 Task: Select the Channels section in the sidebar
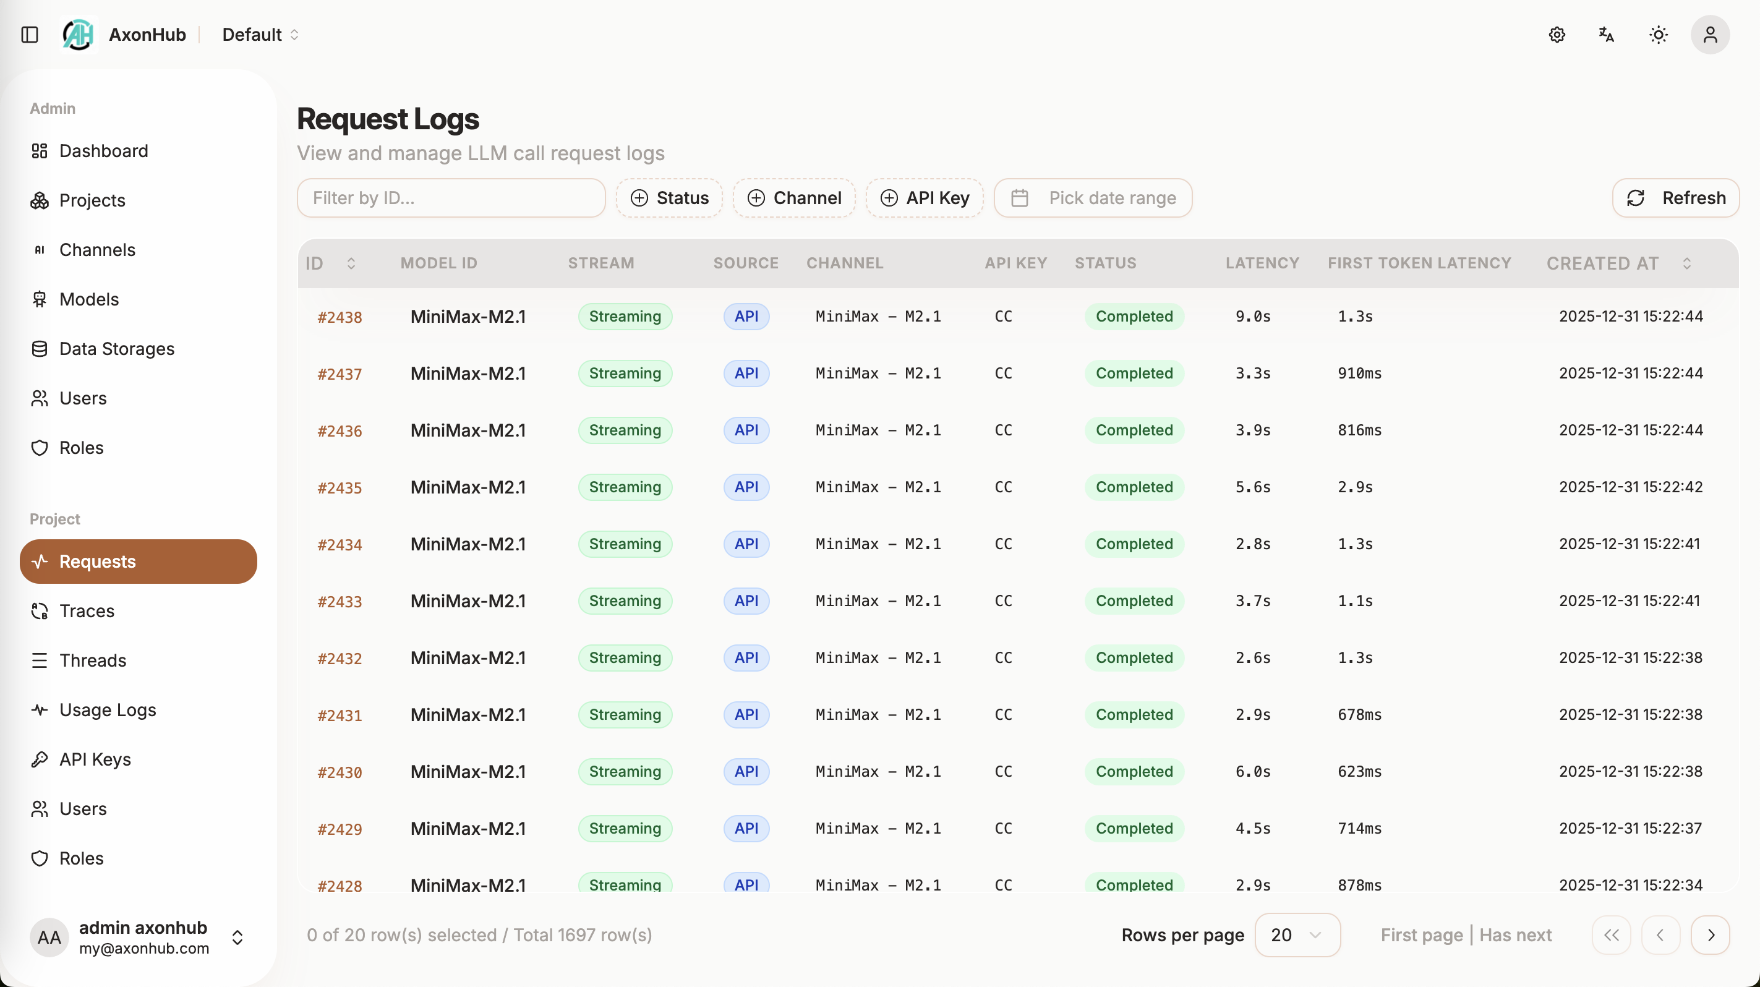tap(98, 250)
